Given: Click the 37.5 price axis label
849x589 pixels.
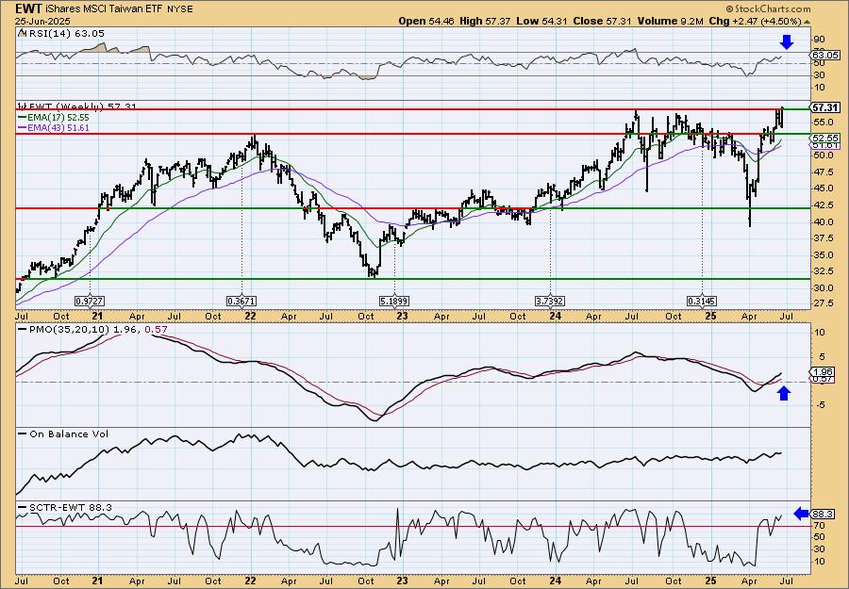Looking at the screenshot, I should click(x=822, y=238).
